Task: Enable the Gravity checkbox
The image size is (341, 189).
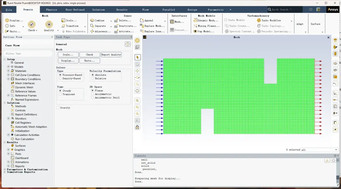Action: (x=58, y=108)
